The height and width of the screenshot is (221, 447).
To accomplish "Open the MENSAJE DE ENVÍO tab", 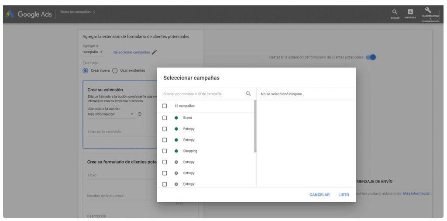I will pos(374,182).
